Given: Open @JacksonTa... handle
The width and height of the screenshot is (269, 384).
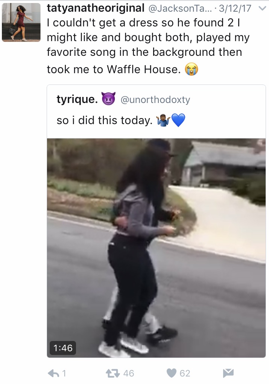Looking at the screenshot, I should tap(180, 9).
